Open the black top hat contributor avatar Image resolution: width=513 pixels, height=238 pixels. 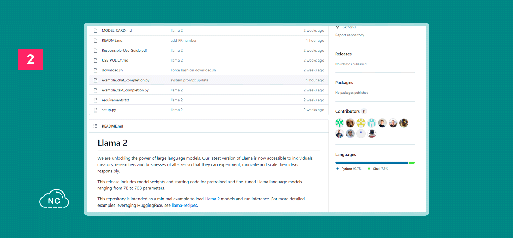(372, 134)
